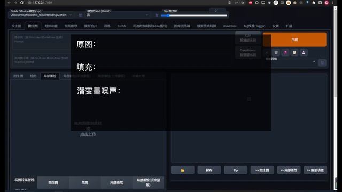Image resolution: width=342 pixels, height=192 pixels.
Task: Switch to the 文生图 tab
Action: point(17,26)
